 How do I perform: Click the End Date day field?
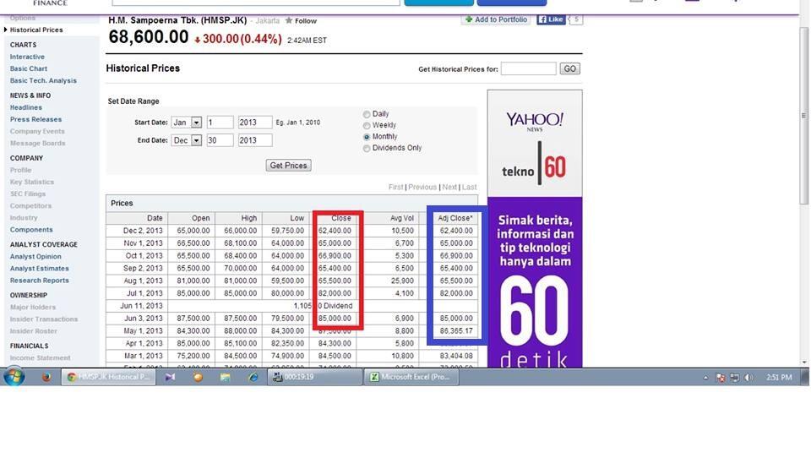[220, 140]
